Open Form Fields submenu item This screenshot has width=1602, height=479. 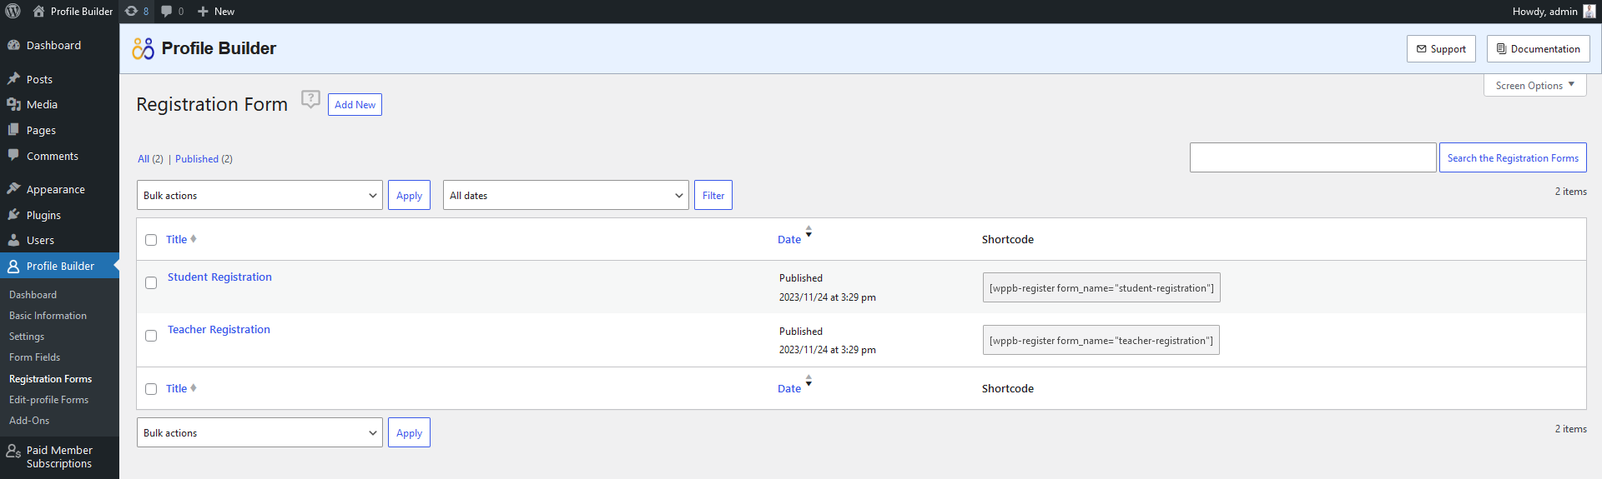tap(34, 357)
